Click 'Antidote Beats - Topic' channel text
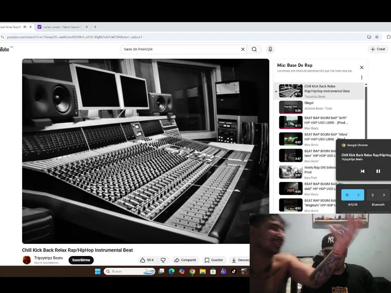The height and width of the screenshot is (293, 391). [318, 108]
